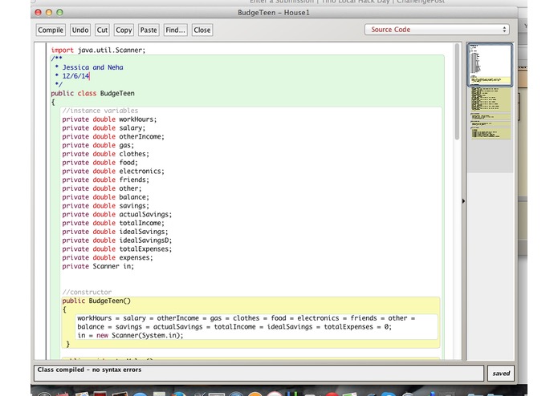The width and height of the screenshot is (558, 396).
Task: Click 'private double gas;' line
Action: click(98, 145)
